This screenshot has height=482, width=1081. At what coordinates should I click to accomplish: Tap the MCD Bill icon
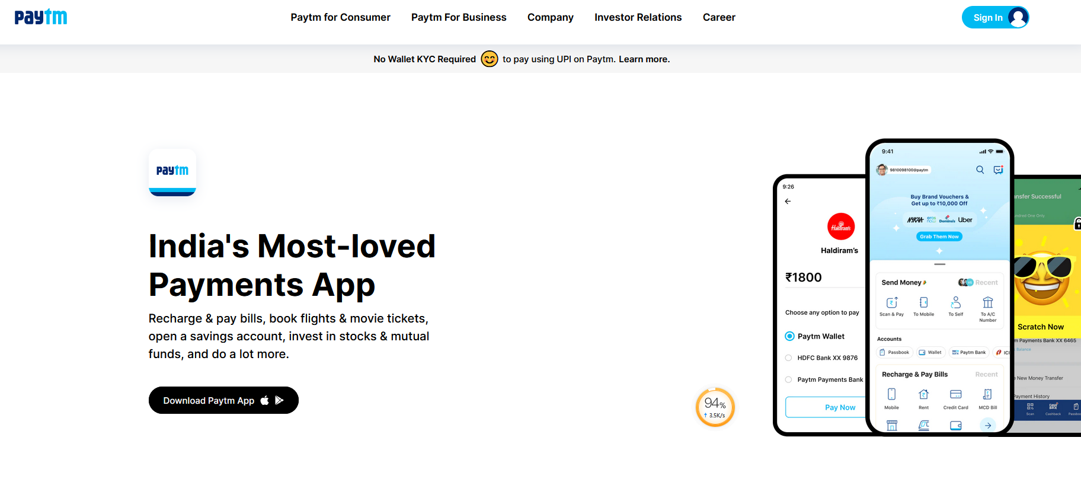987,394
